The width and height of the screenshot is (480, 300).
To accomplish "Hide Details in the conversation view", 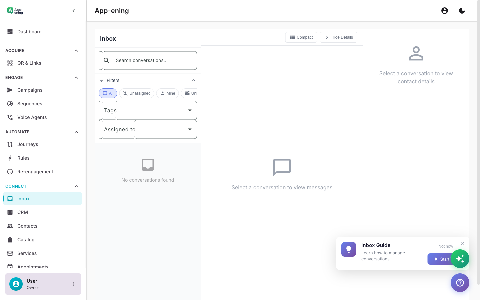I will click(338, 37).
